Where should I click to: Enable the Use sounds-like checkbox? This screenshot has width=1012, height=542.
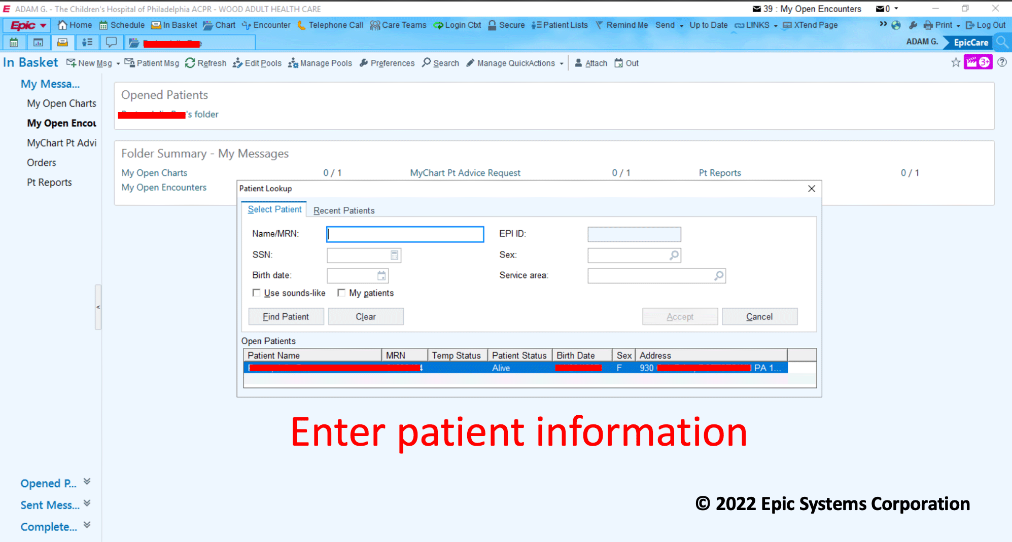coord(257,293)
